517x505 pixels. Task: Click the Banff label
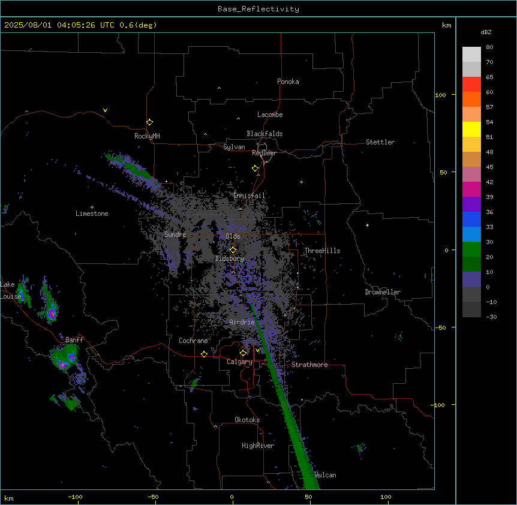[74, 340]
